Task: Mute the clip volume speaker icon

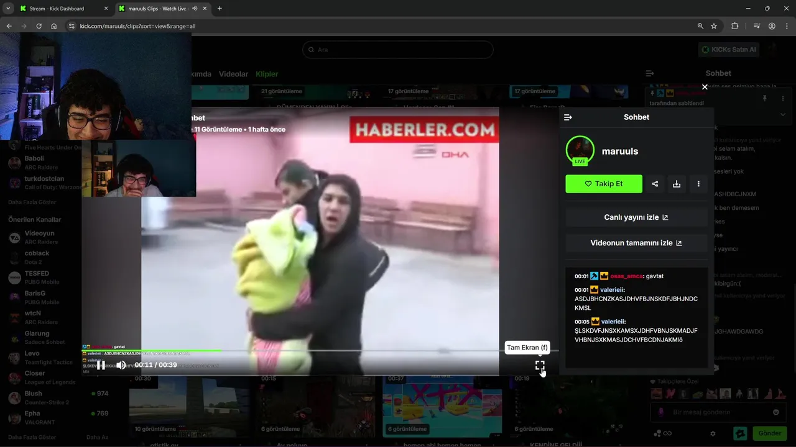Action: pos(121,365)
